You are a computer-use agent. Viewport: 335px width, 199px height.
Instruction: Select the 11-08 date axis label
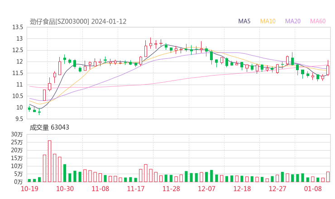tap(100, 189)
